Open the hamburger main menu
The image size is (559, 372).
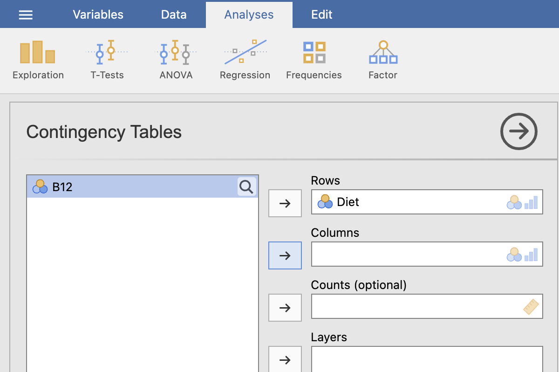point(26,15)
